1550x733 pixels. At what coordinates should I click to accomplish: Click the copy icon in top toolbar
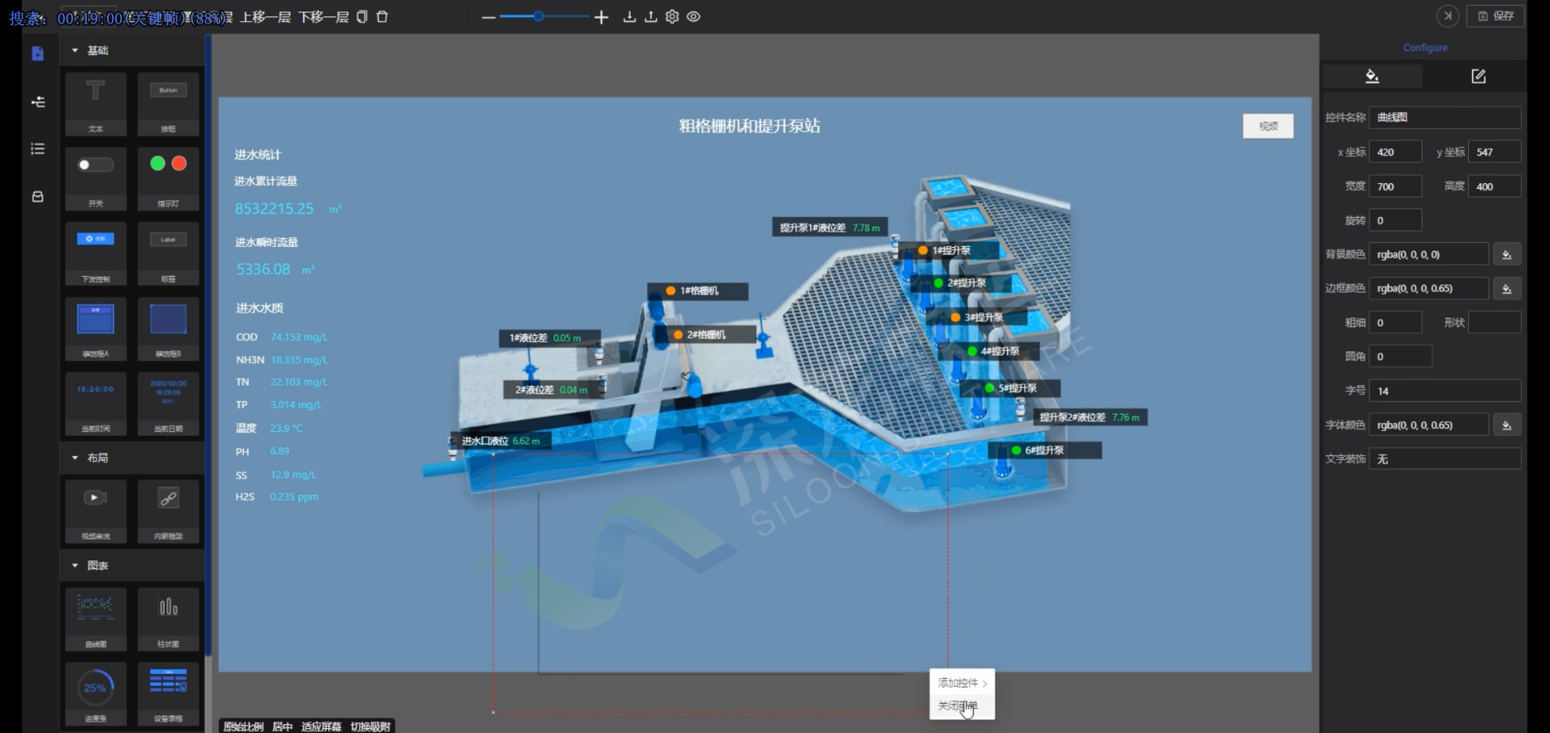362,16
